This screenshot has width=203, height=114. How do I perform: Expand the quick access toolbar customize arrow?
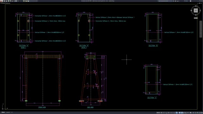[37, 1]
